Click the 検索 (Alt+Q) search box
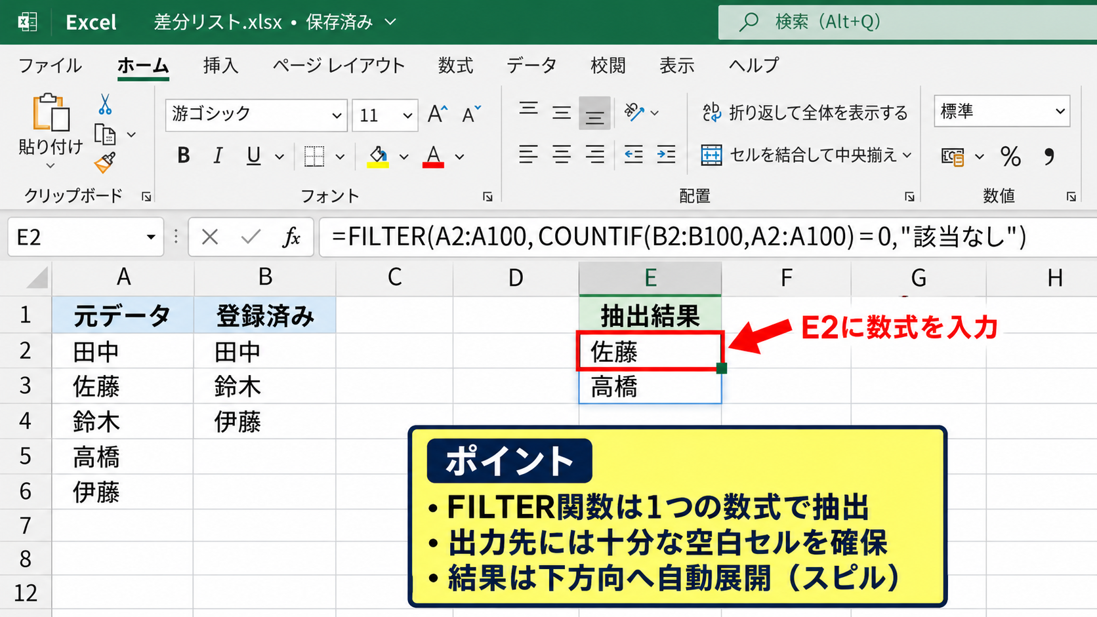Screen dimensions: 1097x617 pyautogui.click(x=907, y=22)
